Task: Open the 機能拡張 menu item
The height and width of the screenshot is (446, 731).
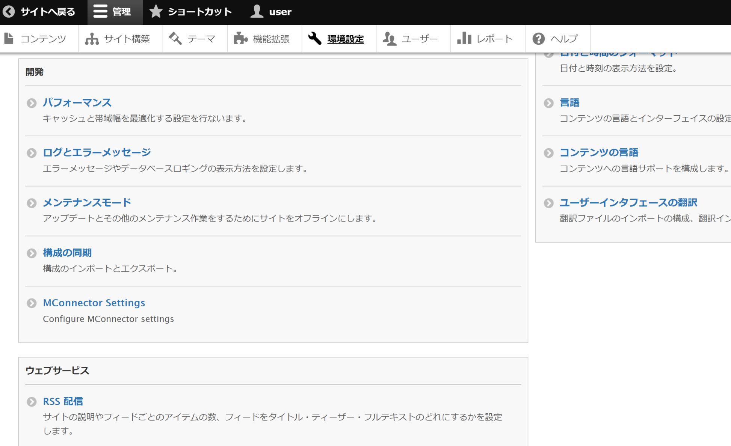Action: [264, 39]
